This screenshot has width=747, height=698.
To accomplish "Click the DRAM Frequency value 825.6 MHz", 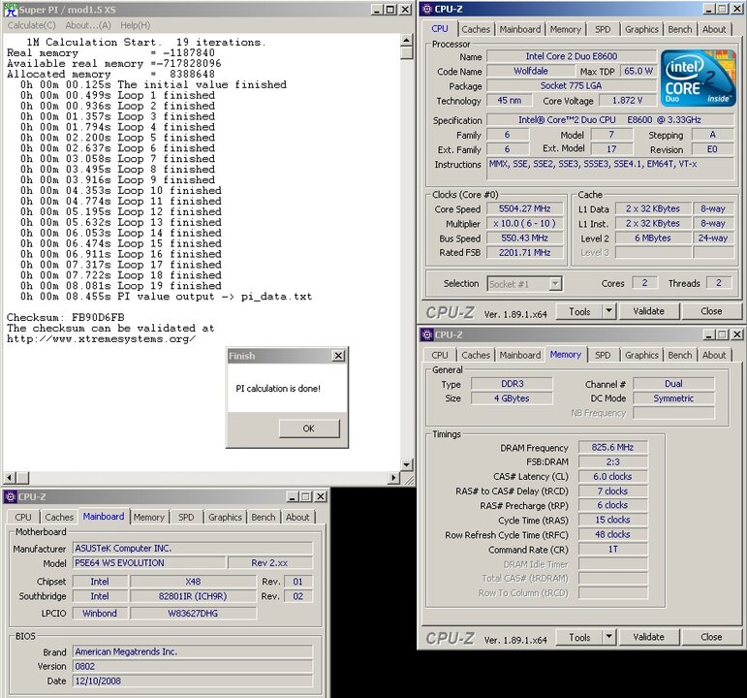I will [x=612, y=447].
